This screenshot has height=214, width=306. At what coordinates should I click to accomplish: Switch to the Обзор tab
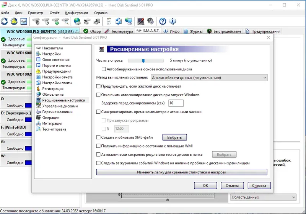(92, 31)
